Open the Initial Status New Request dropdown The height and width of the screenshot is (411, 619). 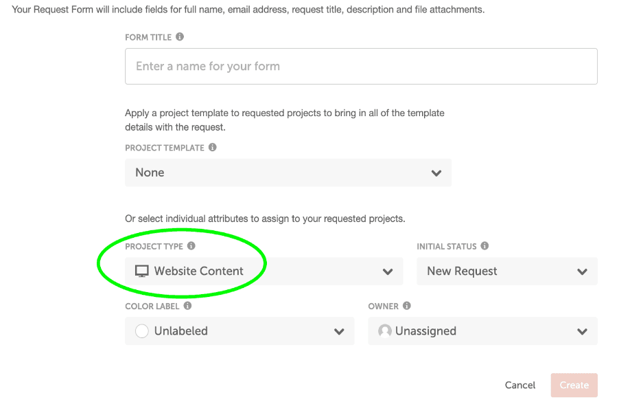(507, 271)
